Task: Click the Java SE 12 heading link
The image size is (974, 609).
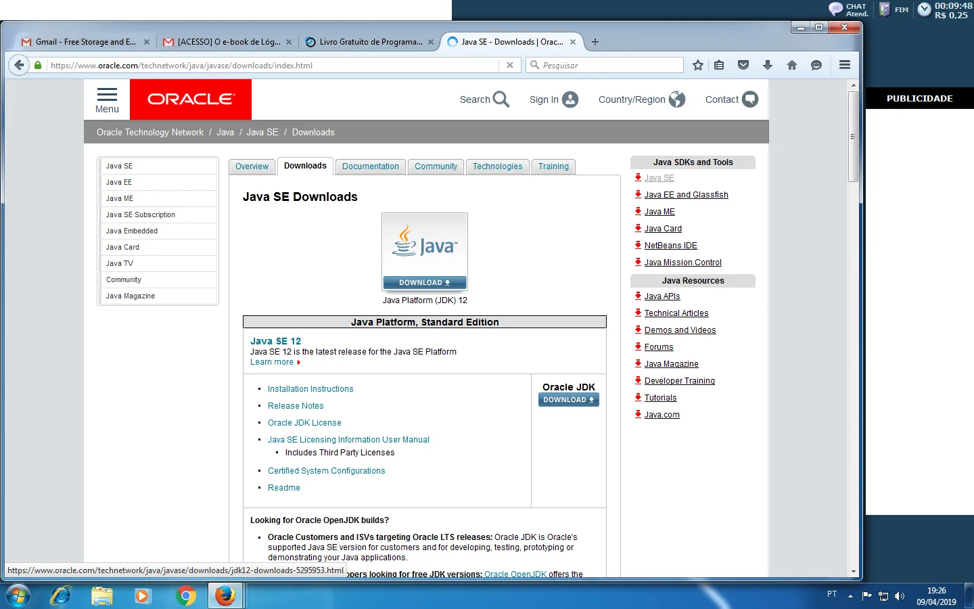Action: pyautogui.click(x=276, y=341)
